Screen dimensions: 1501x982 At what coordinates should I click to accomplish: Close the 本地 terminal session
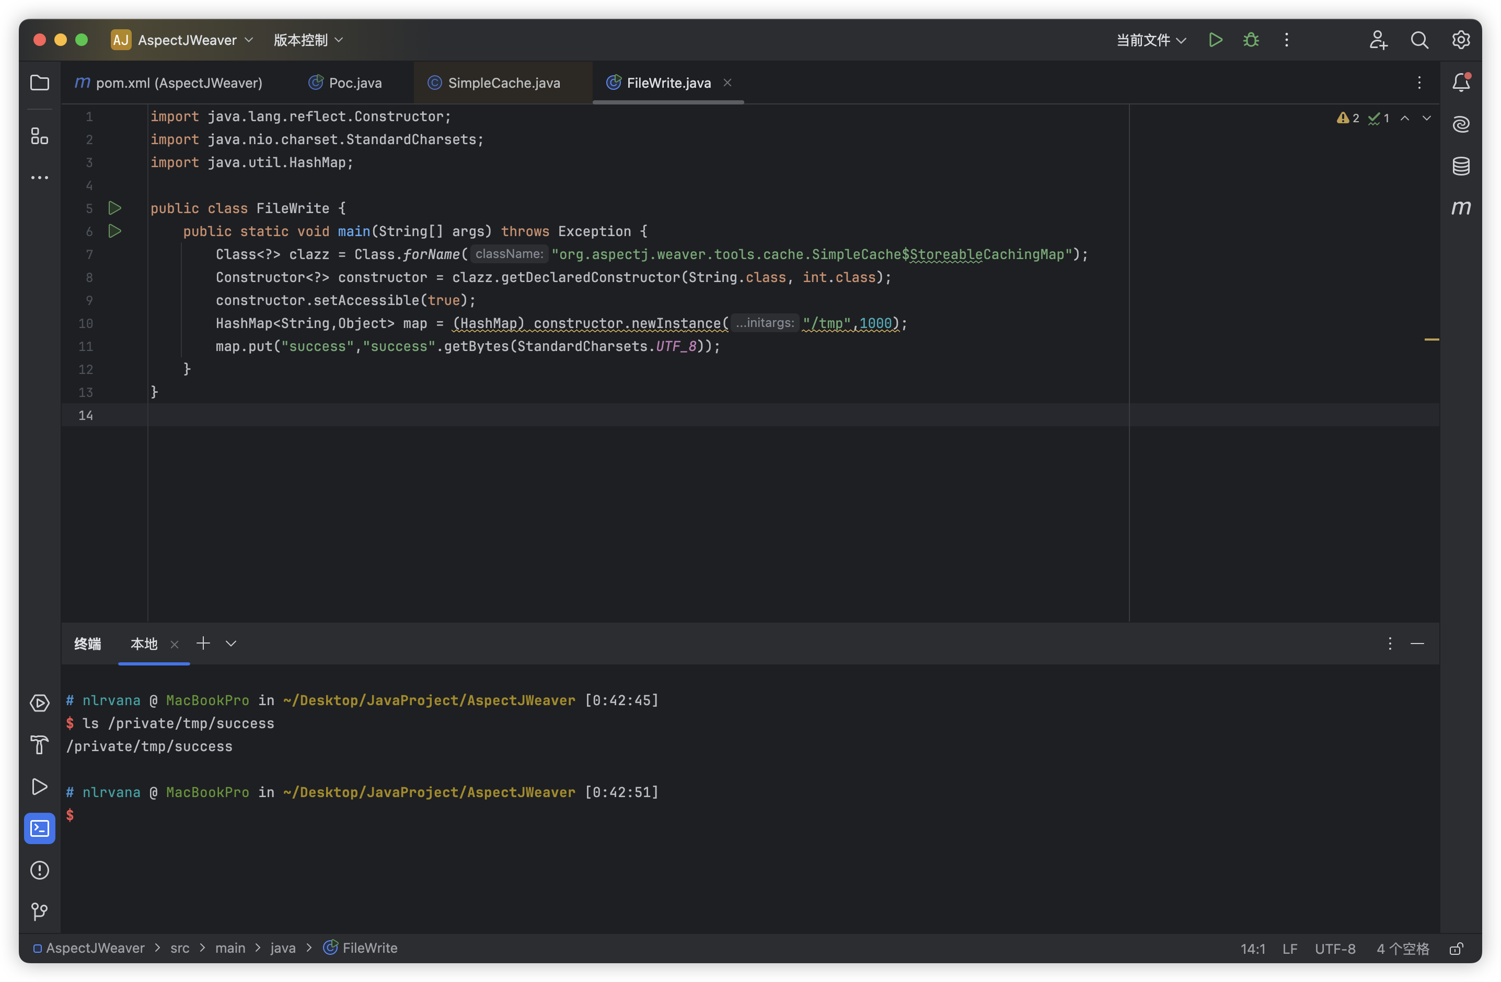point(175,644)
